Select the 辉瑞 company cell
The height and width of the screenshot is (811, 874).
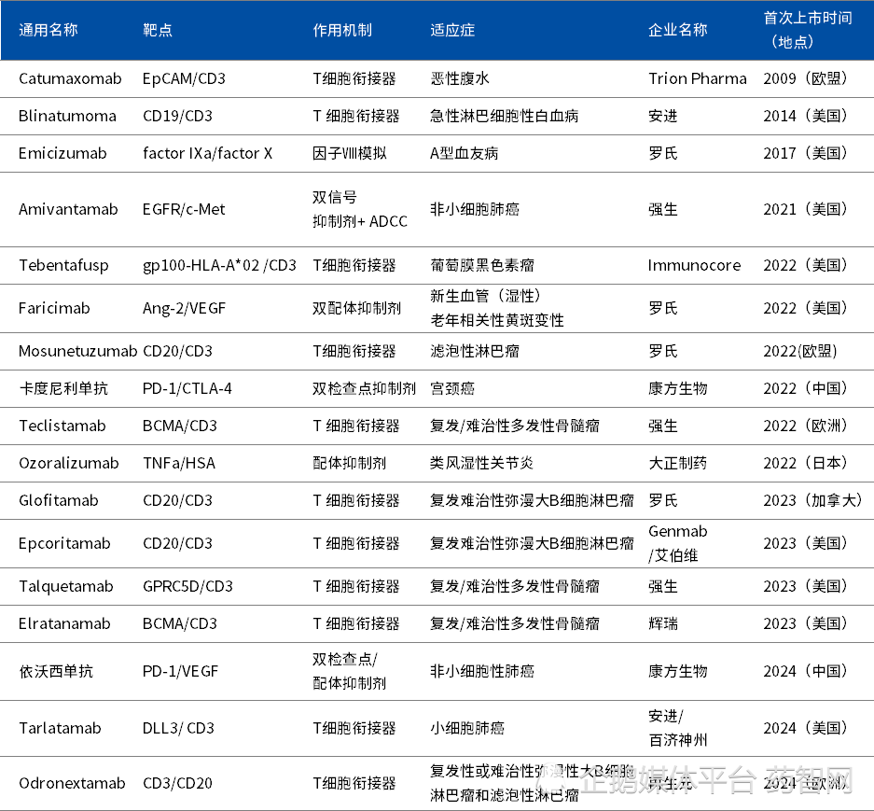[663, 623]
